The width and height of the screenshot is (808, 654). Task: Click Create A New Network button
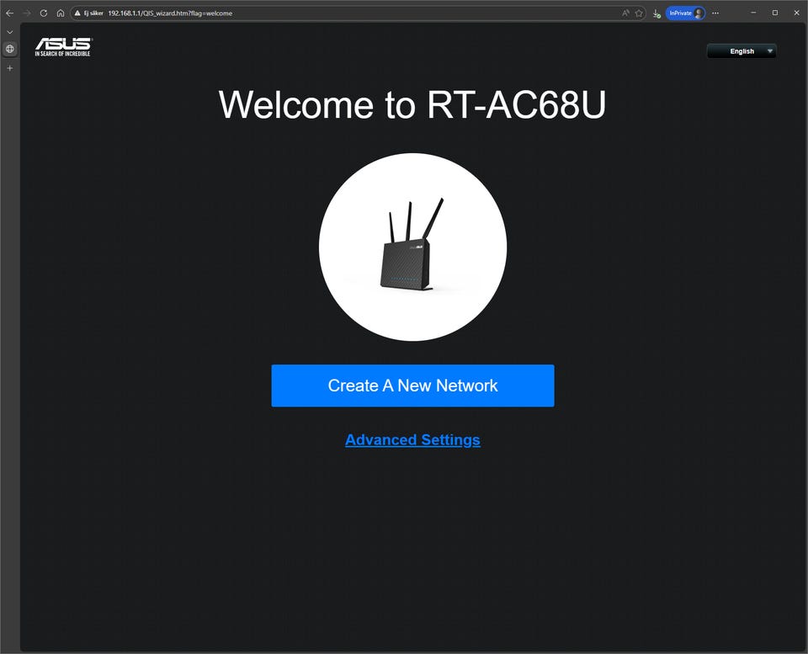coord(412,385)
